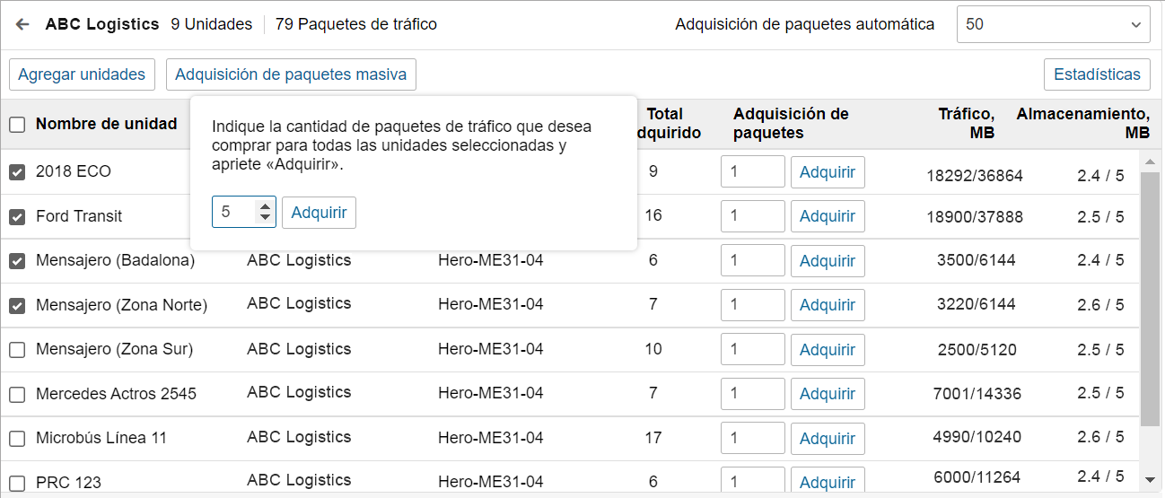Decrease package quantity with spinner down arrow

264,218
